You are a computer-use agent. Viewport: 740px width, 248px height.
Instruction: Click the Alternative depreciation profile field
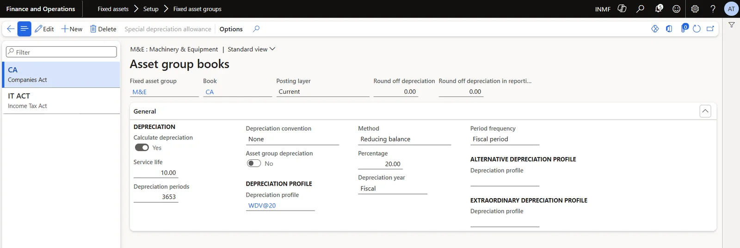505,181
